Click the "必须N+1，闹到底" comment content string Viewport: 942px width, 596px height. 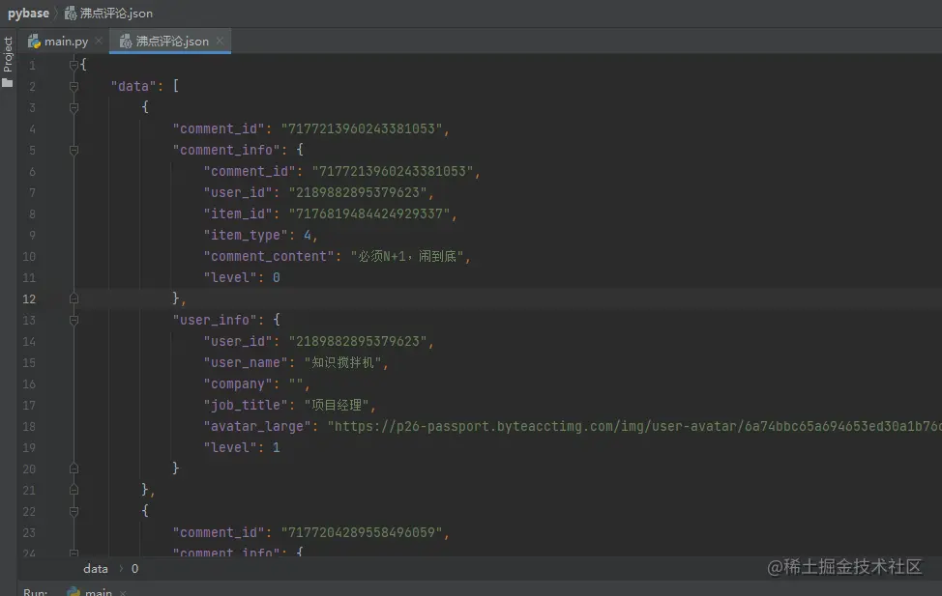[x=407, y=256]
